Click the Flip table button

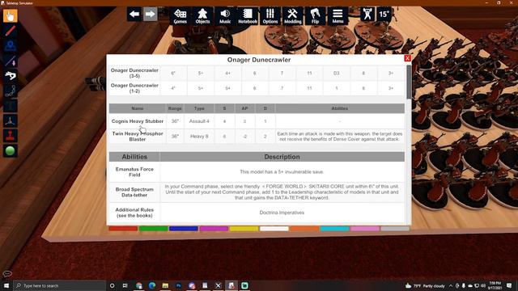tap(315, 16)
